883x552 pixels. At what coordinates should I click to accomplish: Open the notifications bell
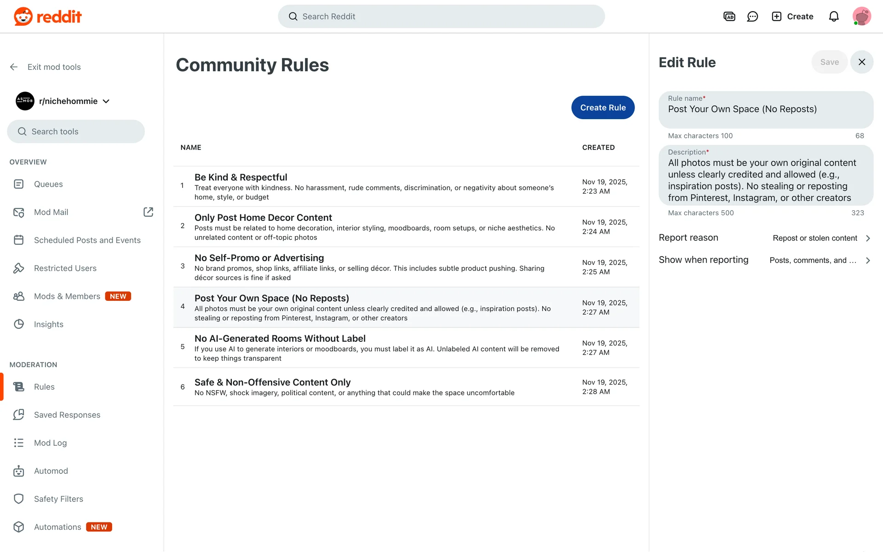pyautogui.click(x=833, y=17)
